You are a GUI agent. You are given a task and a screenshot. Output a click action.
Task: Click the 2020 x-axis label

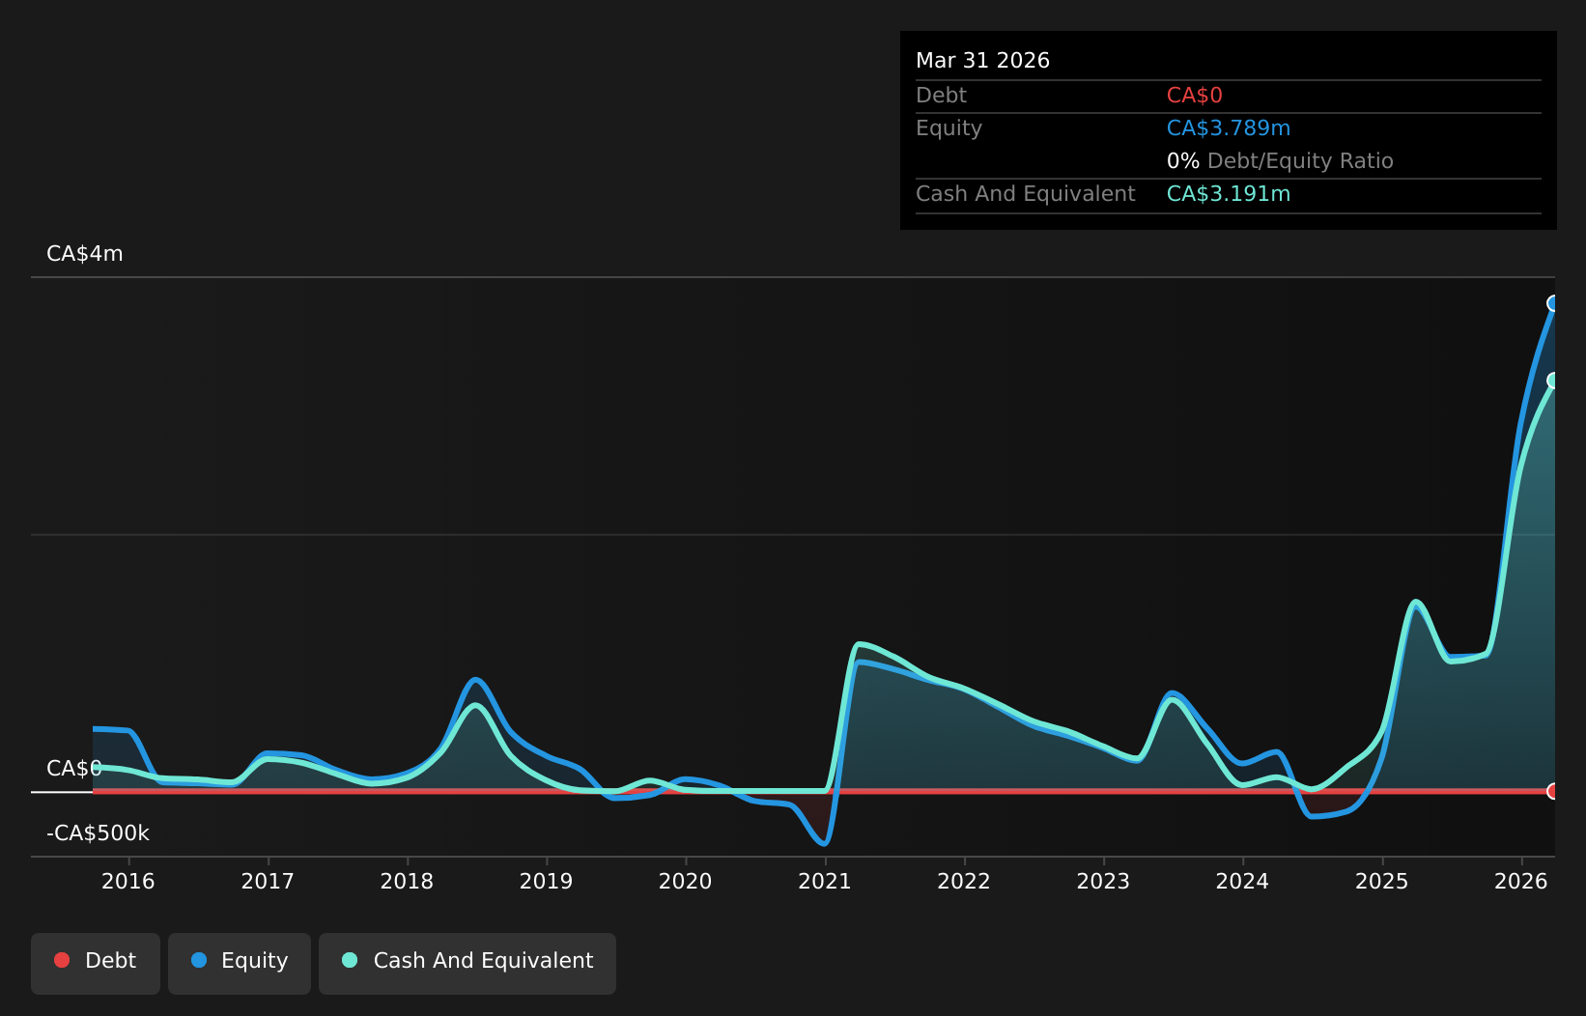tap(686, 881)
